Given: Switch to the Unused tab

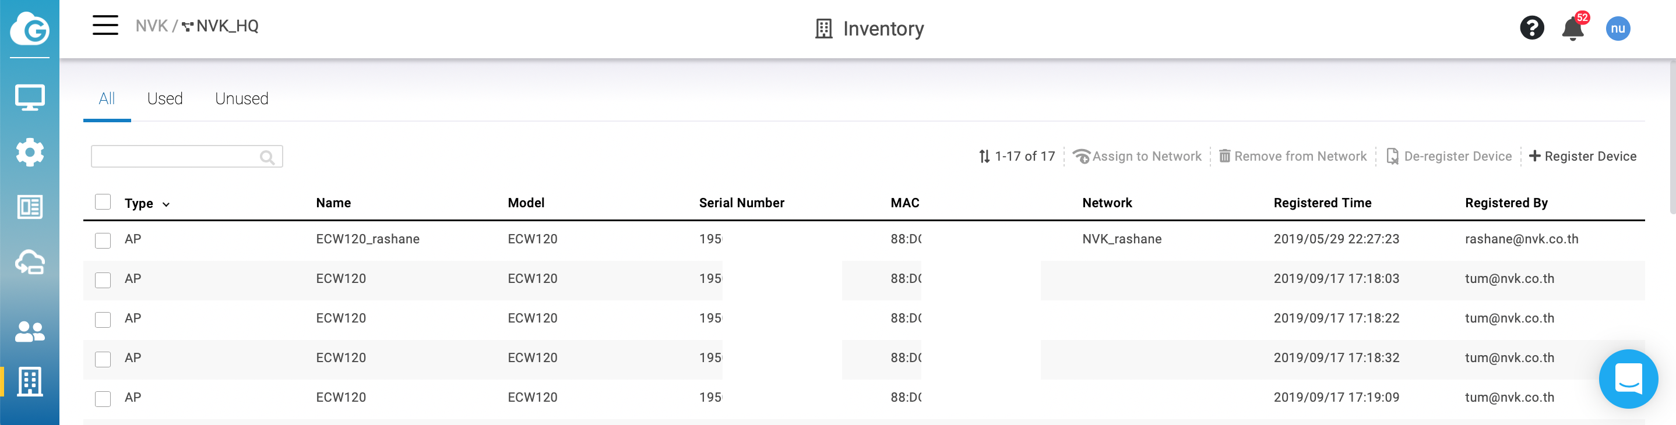Looking at the screenshot, I should pos(241,99).
